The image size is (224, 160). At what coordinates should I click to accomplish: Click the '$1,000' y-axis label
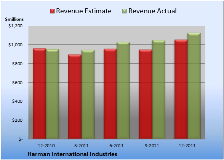(15, 45)
